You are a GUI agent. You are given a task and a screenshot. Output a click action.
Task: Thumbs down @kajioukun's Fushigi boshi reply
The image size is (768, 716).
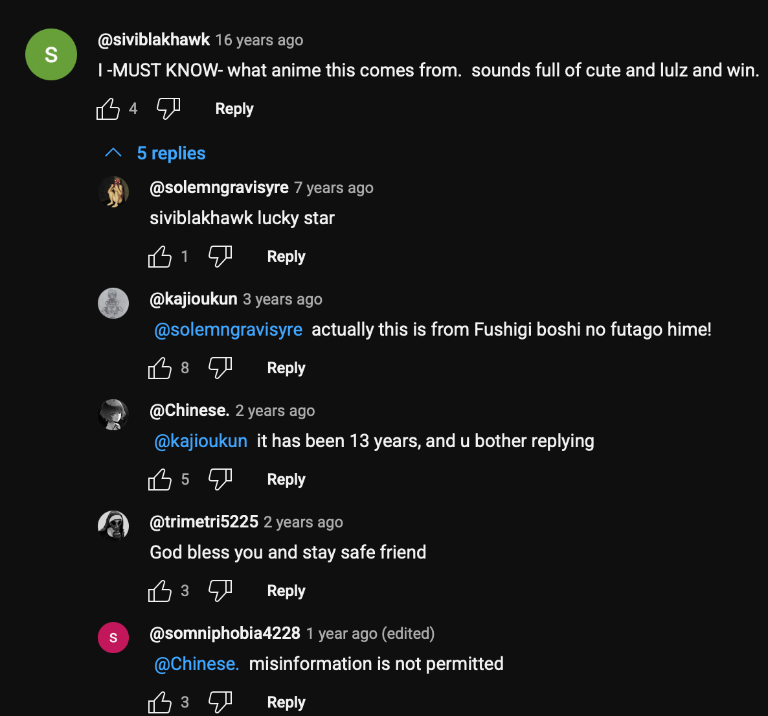[x=220, y=368]
